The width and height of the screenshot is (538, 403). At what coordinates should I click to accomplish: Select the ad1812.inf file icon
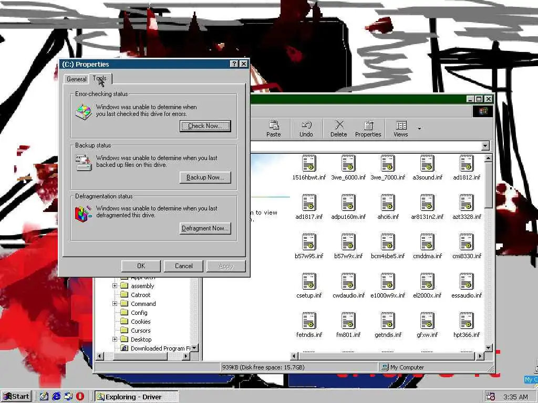pos(467,163)
